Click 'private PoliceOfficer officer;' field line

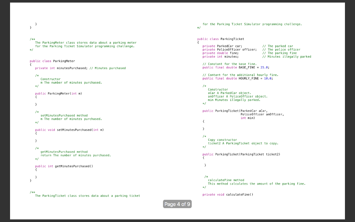[230, 49]
